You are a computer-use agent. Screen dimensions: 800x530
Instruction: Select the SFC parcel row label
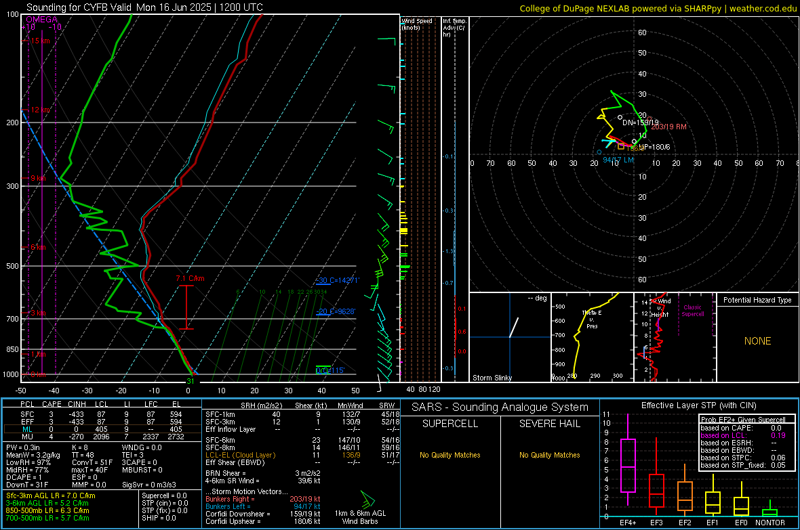(x=27, y=414)
